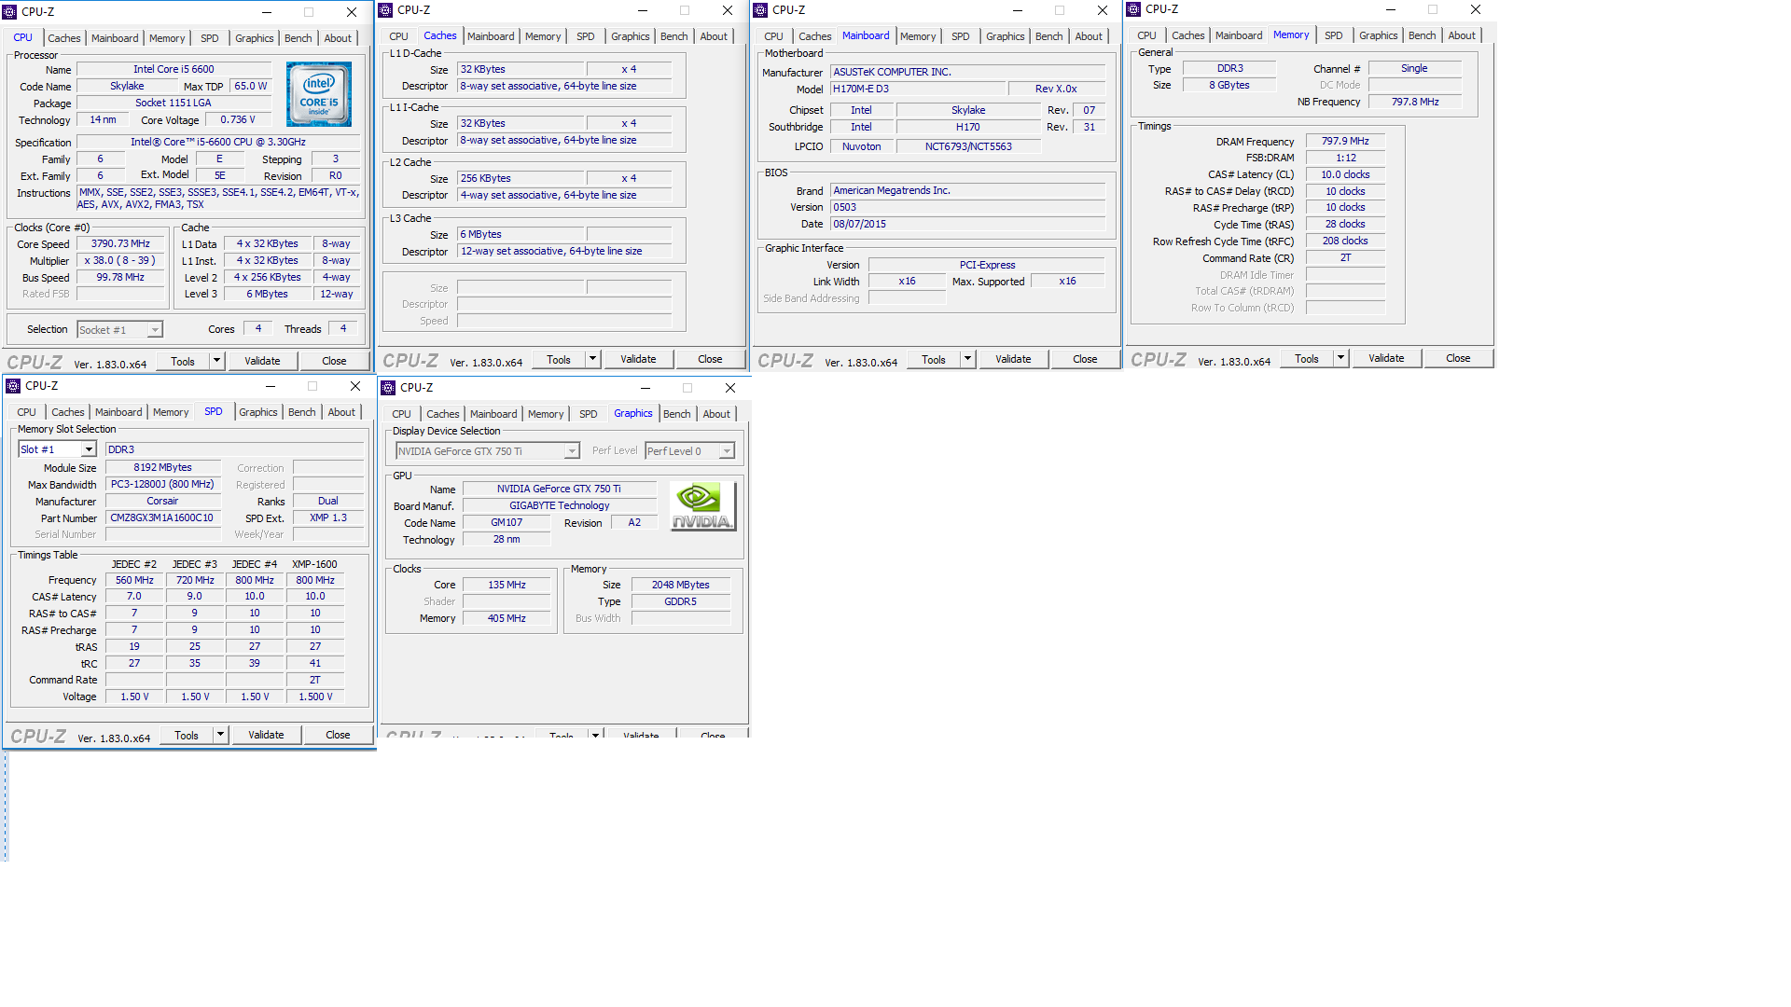
Task: Click CPU-Z title icon of Graphics window
Action: [x=388, y=388]
